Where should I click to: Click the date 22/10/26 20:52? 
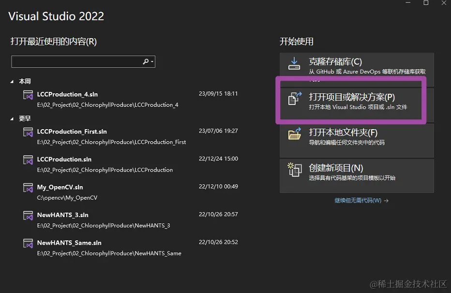218,242
